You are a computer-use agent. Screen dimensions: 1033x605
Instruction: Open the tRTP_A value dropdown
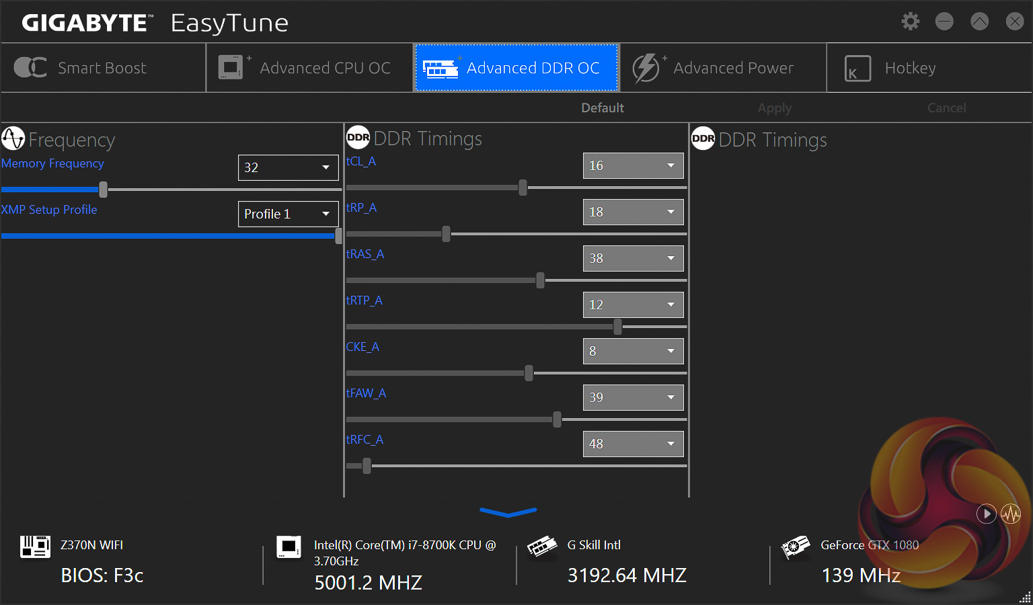click(x=633, y=305)
